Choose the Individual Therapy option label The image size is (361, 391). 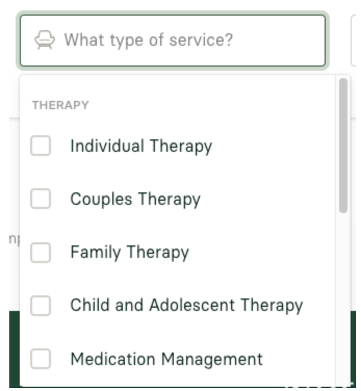coord(141,146)
